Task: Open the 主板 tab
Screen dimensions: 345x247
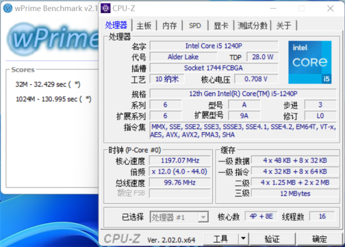Action: 144,26
